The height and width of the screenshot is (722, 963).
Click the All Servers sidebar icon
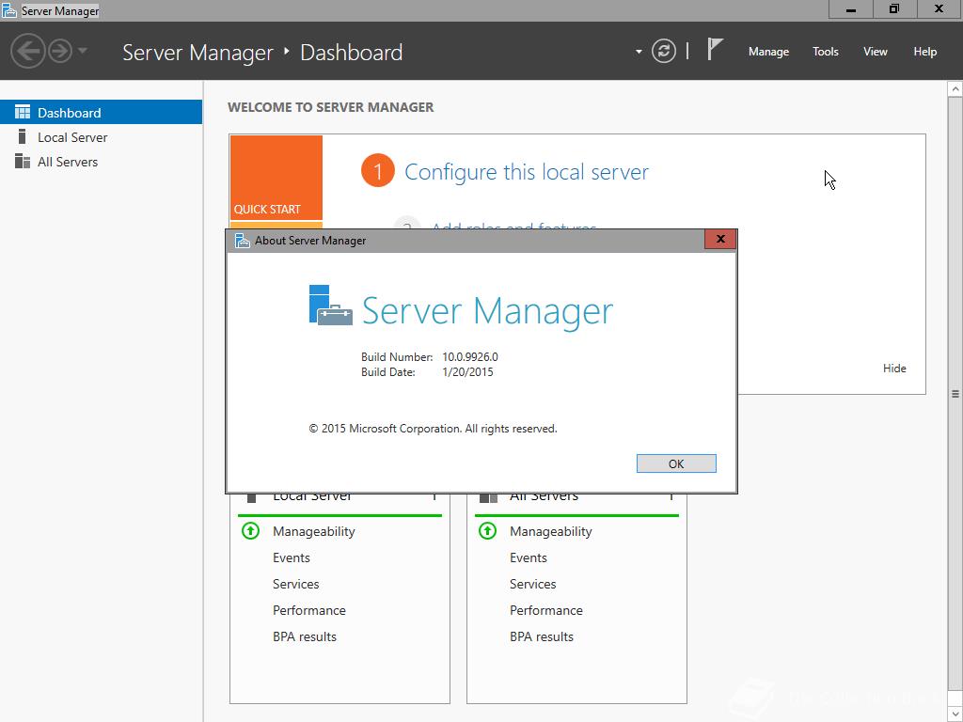[x=23, y=161]
